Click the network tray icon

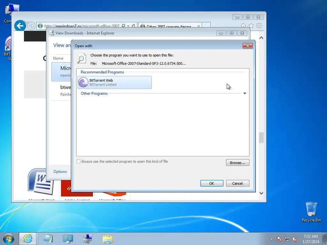pyautogui.click(x=287, y=239)
